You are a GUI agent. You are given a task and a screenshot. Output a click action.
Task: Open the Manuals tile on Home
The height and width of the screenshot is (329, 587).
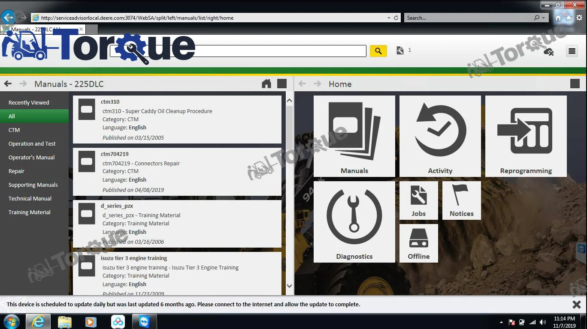coord(354,136)
